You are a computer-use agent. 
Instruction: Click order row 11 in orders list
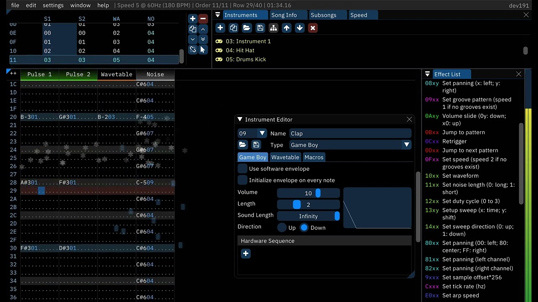point(94,60)
